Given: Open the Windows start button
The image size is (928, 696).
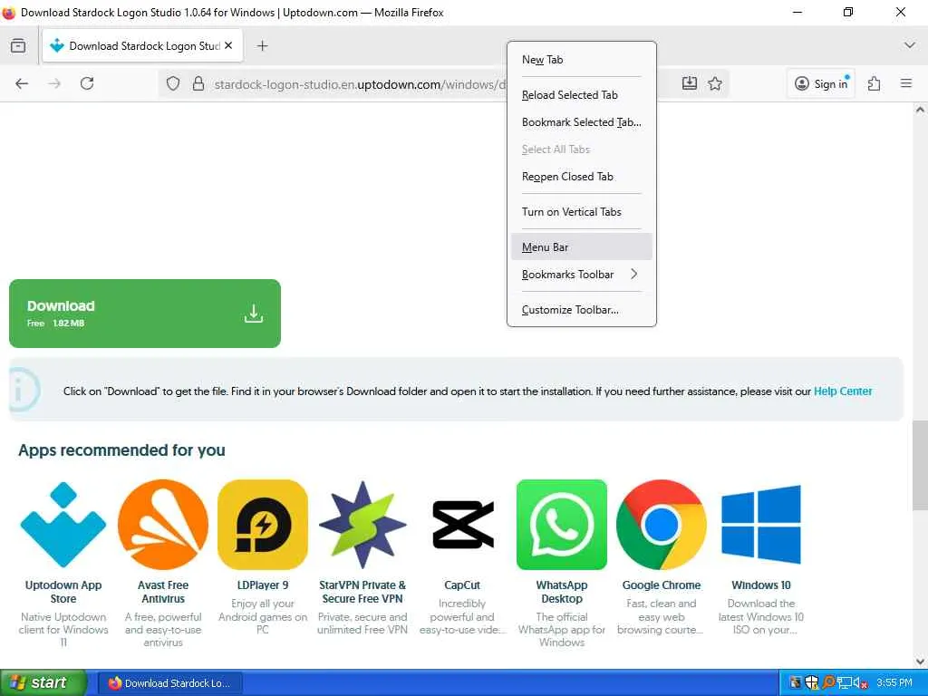Looking at the screenshot, I should 43,682.
